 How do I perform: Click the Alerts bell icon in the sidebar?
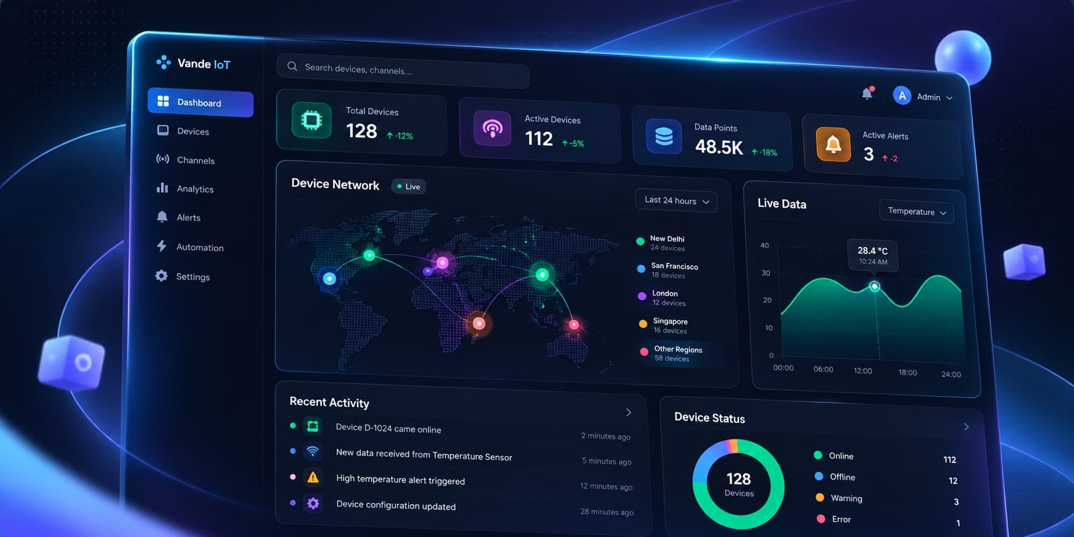click(162, 217)
